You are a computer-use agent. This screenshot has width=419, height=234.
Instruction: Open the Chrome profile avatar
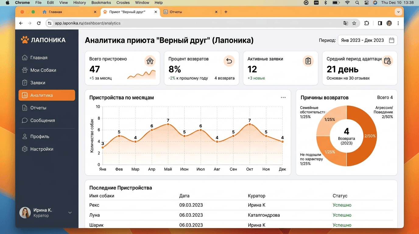click(389, 23)
